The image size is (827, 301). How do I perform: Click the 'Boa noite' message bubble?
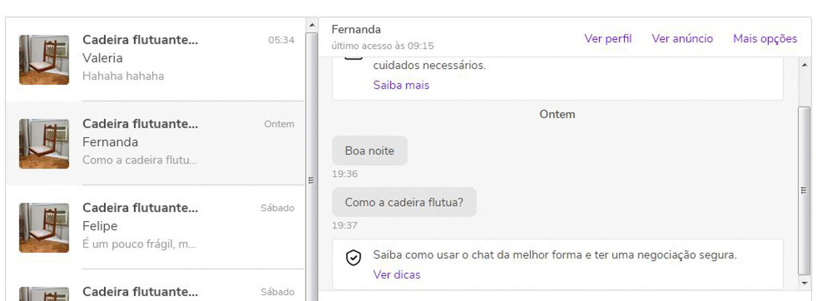(x=369, y=150)
